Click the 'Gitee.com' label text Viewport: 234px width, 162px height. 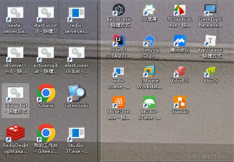coord(77,105)
